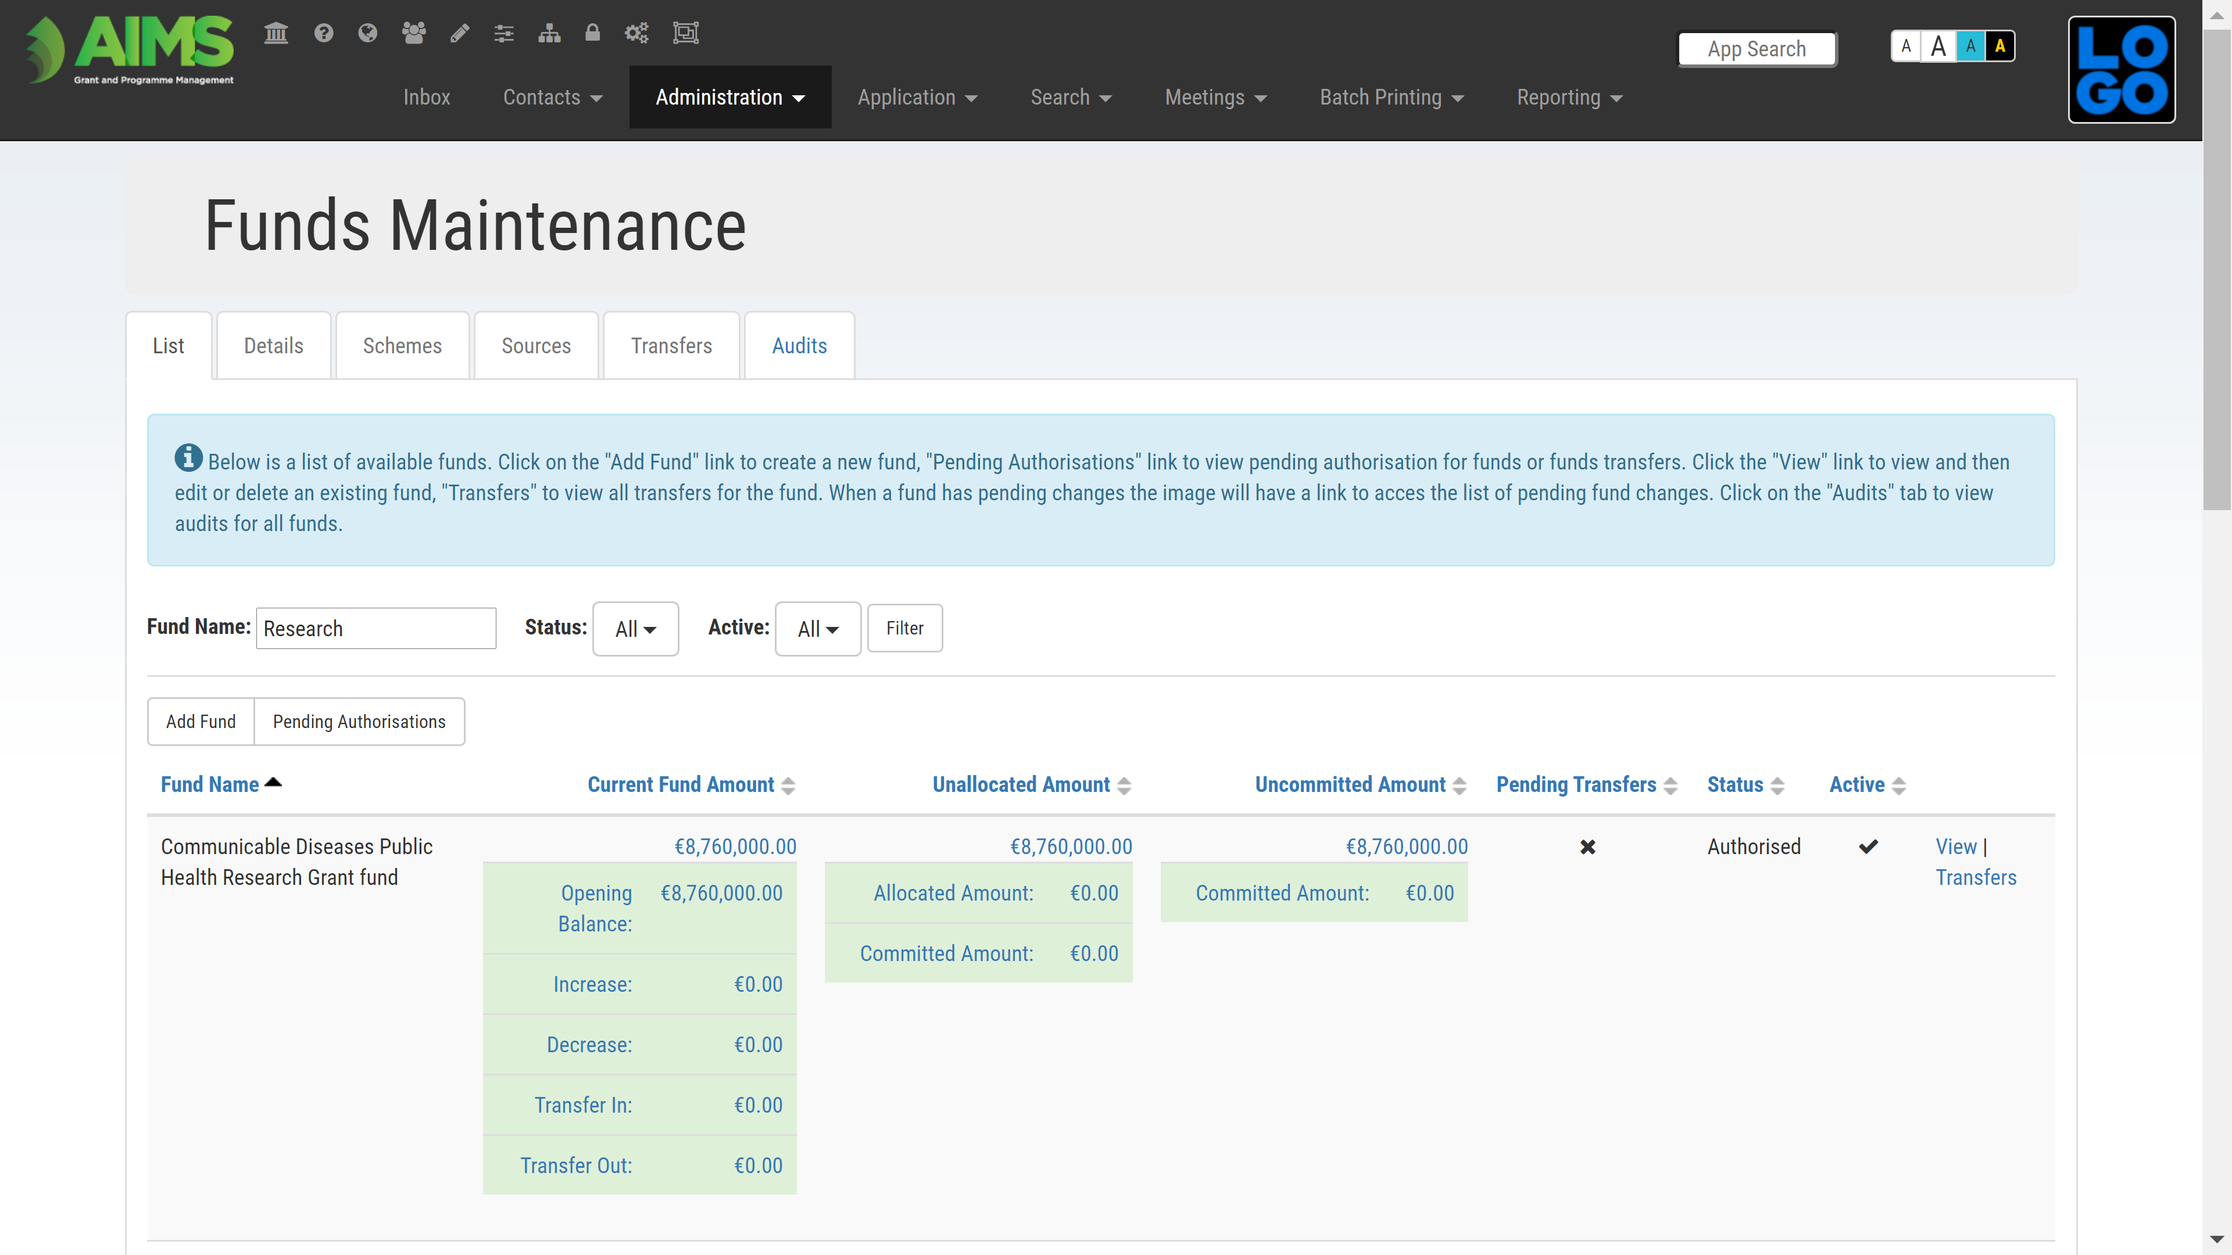Open the Active filter dropdown
The image size is (2232, 1255).
click(x=817, y=629)
